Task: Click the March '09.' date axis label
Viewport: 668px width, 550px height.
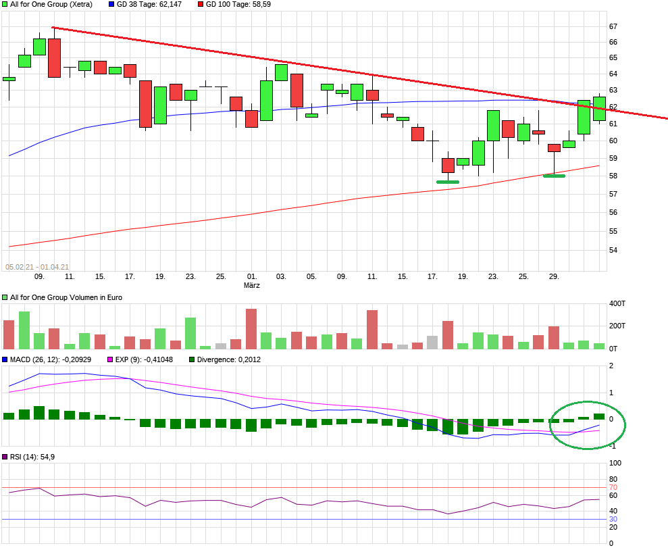Action: (342, 276)
